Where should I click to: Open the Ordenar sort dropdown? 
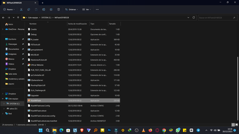tap(72, 9)
